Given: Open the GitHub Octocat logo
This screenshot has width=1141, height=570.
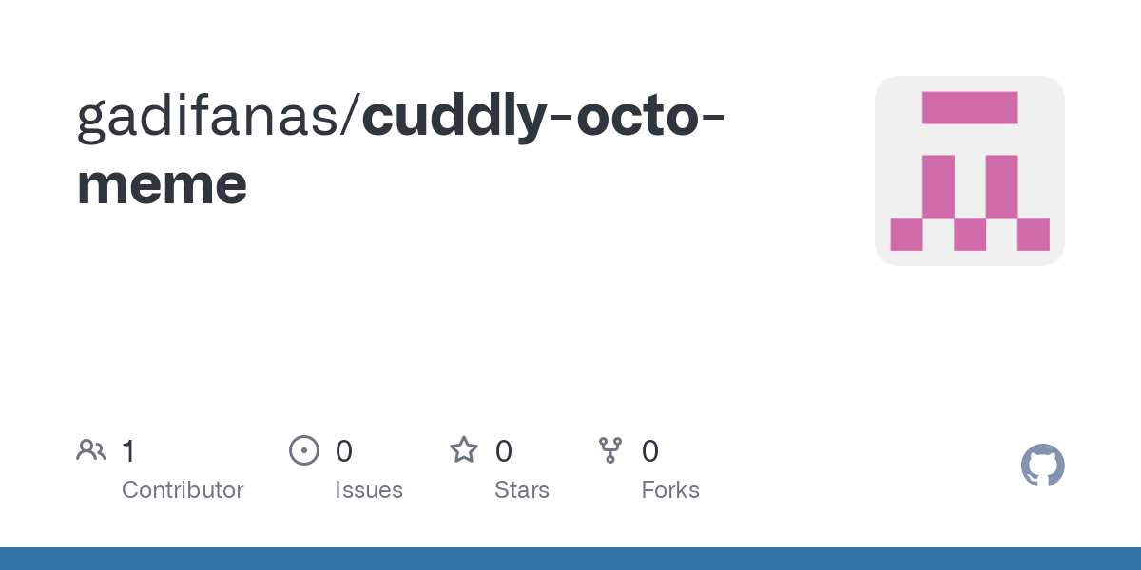Looking at the screenshot, I should coord(1043,465).
